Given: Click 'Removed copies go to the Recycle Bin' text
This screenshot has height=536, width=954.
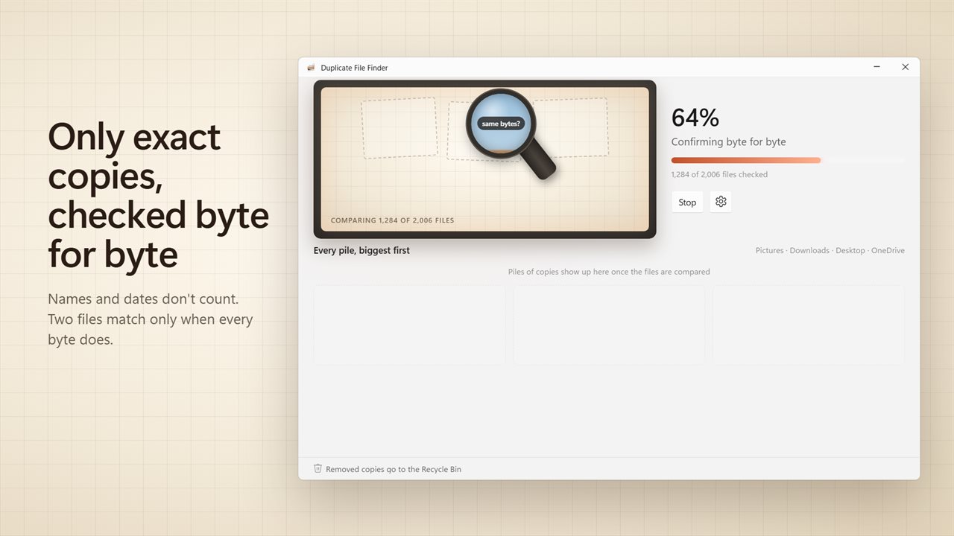Looking at the screenshot, I should click(x=394, y=469).
